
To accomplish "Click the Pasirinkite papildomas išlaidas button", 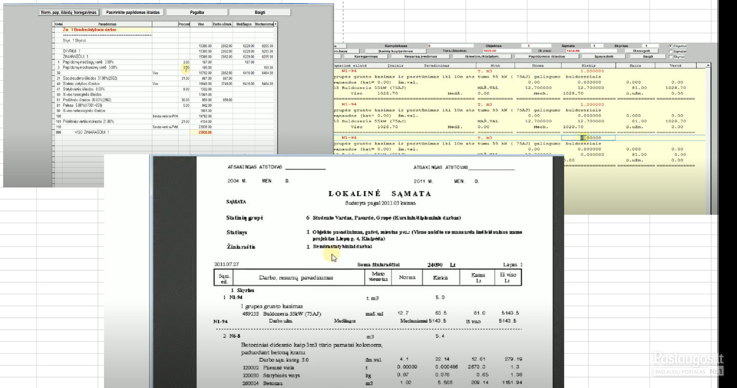I will coord(133,12).
